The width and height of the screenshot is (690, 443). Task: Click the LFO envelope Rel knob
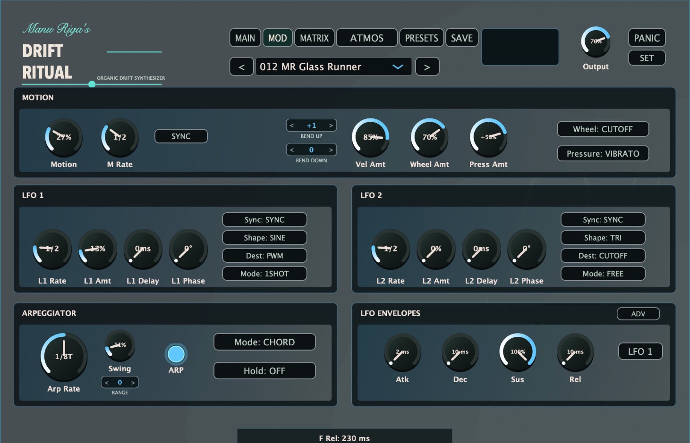pos(575,352)
